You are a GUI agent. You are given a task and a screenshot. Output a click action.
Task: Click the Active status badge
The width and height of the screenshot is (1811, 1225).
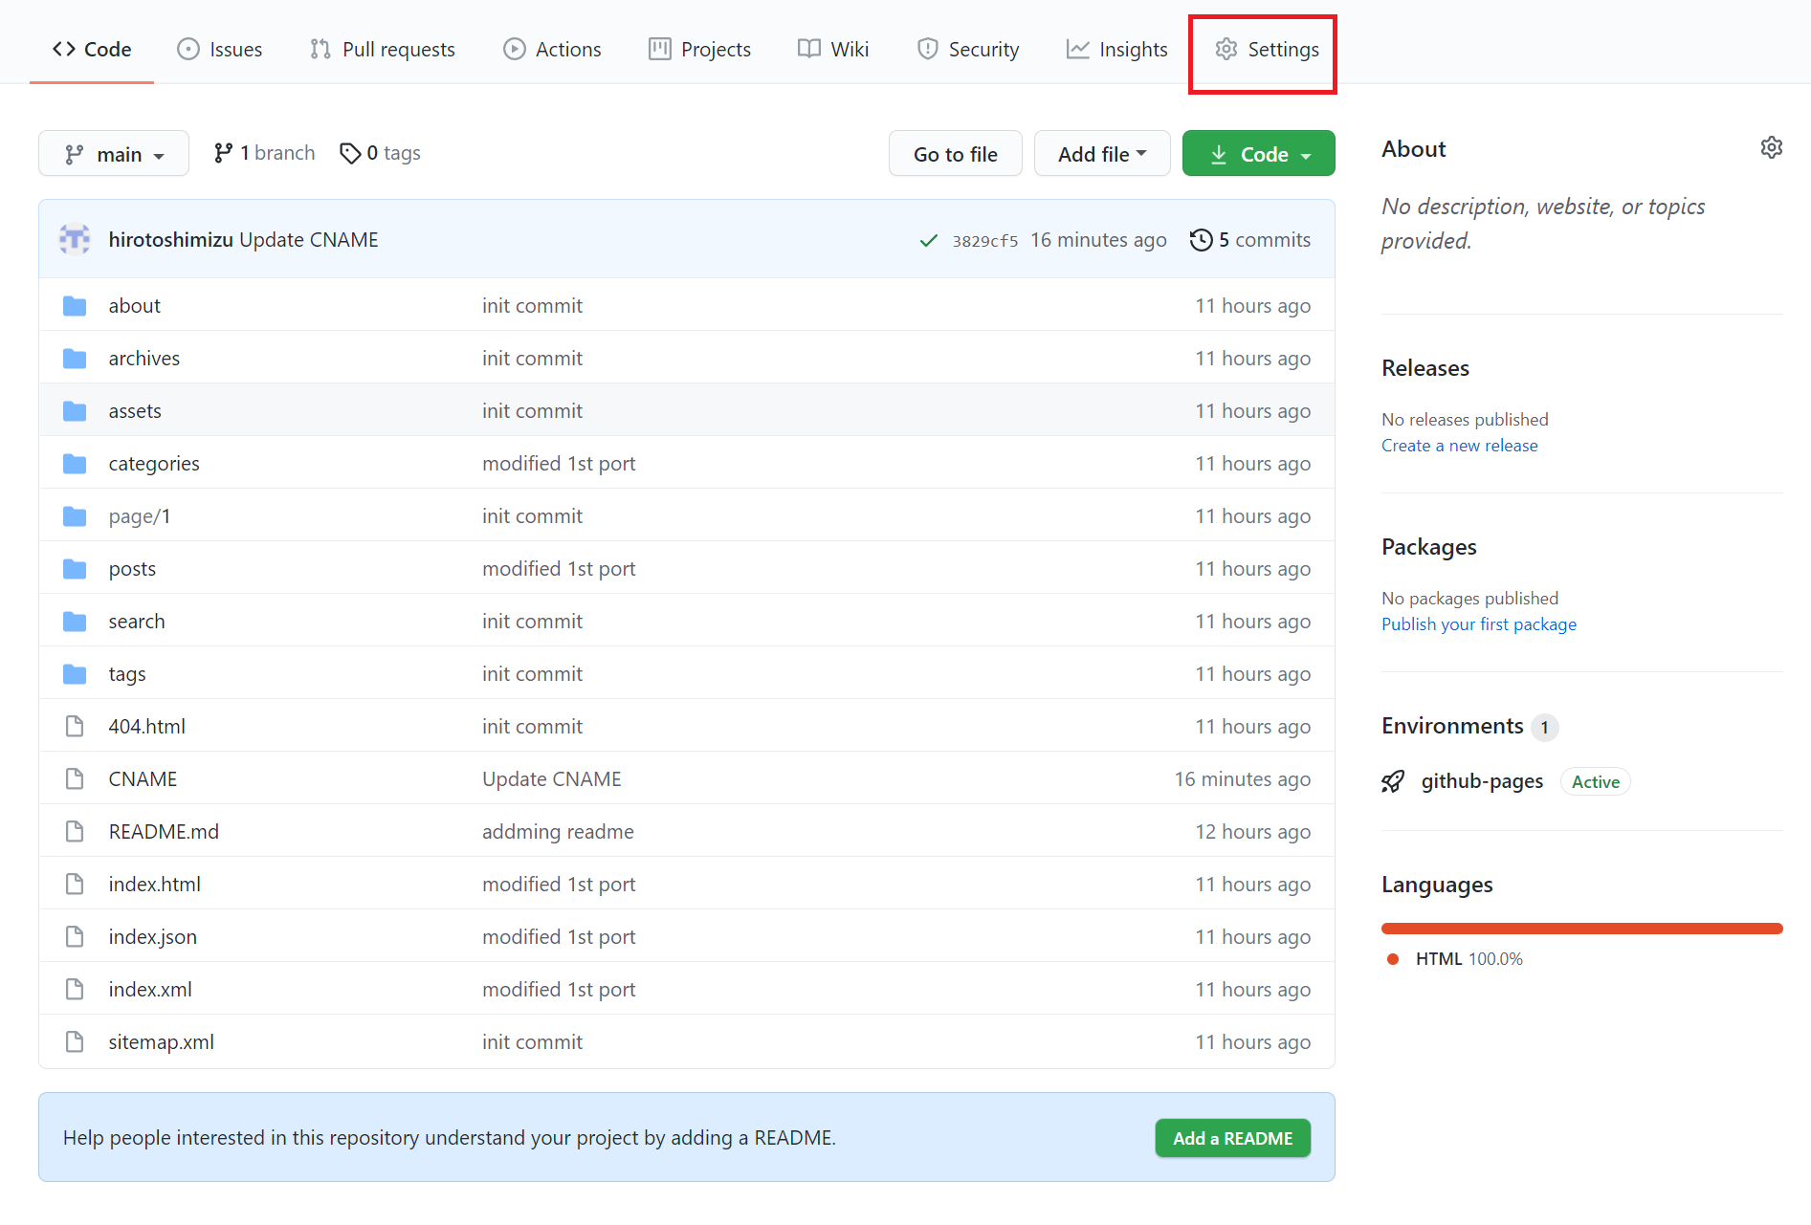click(1595, 781)
